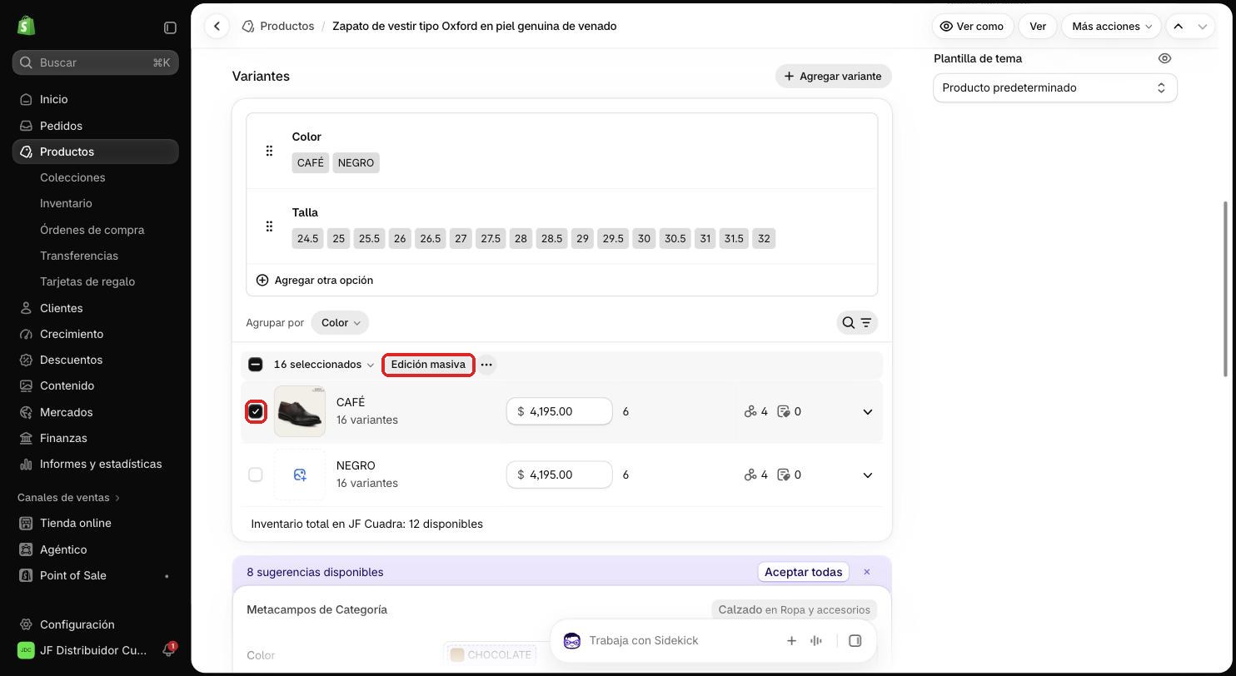Screen dimensions: 1236x676
Task: Open more bulk actions ellipsis
Action: tap(486, 365)
